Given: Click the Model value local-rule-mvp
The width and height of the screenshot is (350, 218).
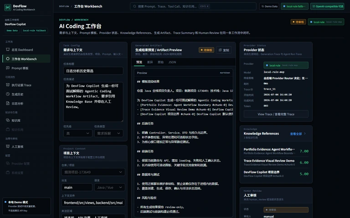Looking at the screenshot, I should coord(274,72).
